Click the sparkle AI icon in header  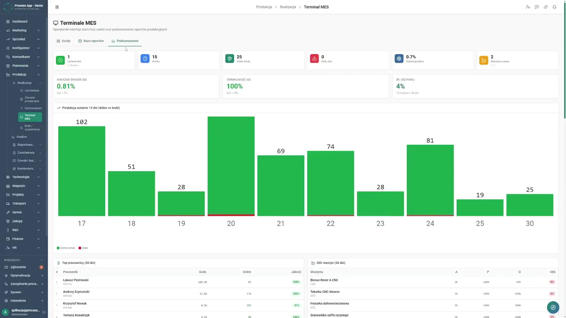pyautogui.click(x=546, y=7)
